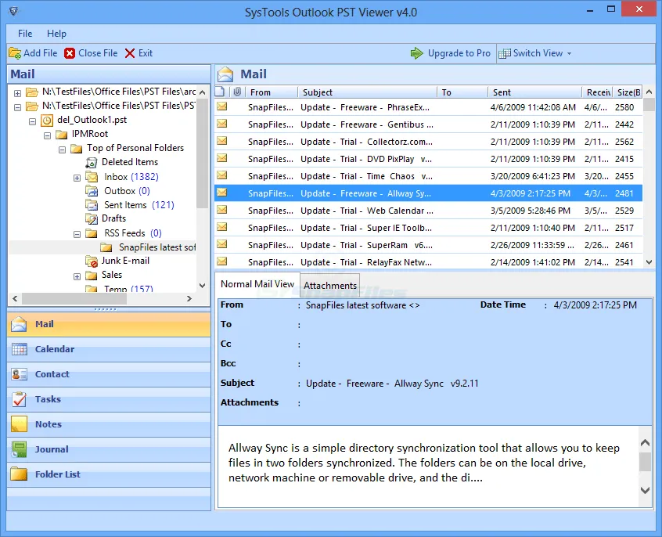Click the Mail envelope icon in navigation pane
The height and width of the screenshot is (537, 662).
click(x=19, y=324)
